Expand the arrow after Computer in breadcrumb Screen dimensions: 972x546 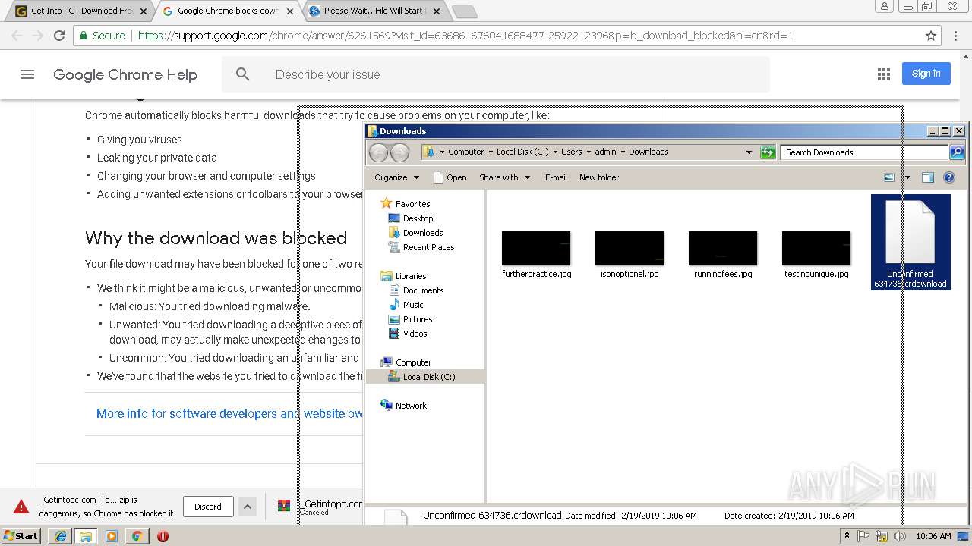[491, 152]
